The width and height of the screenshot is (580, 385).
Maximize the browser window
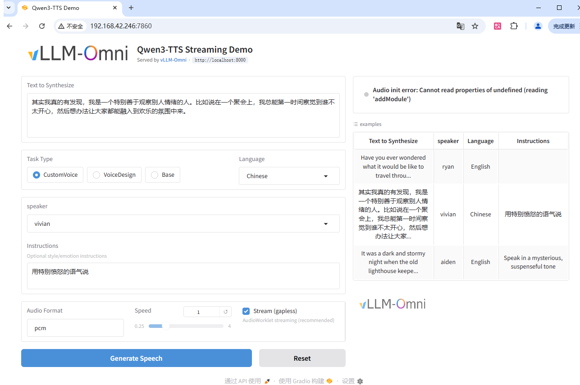coord(559,8)
